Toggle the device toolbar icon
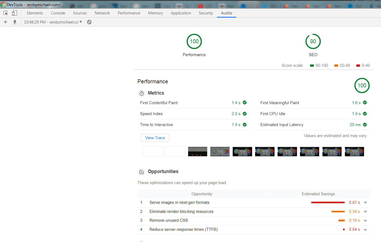The height and width of the screenshot is (242, 381). tap(15, 13)
